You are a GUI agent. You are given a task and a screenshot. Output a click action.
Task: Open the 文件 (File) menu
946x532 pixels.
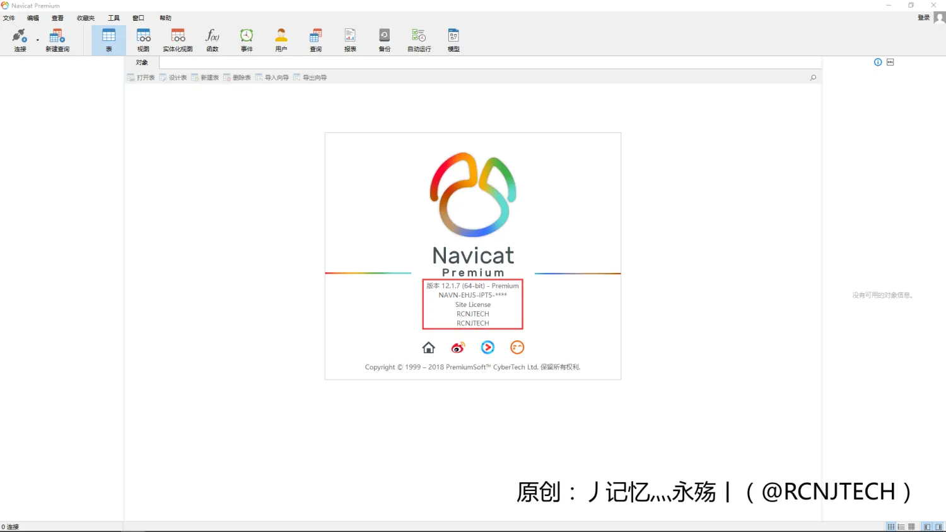pos(9,18)
